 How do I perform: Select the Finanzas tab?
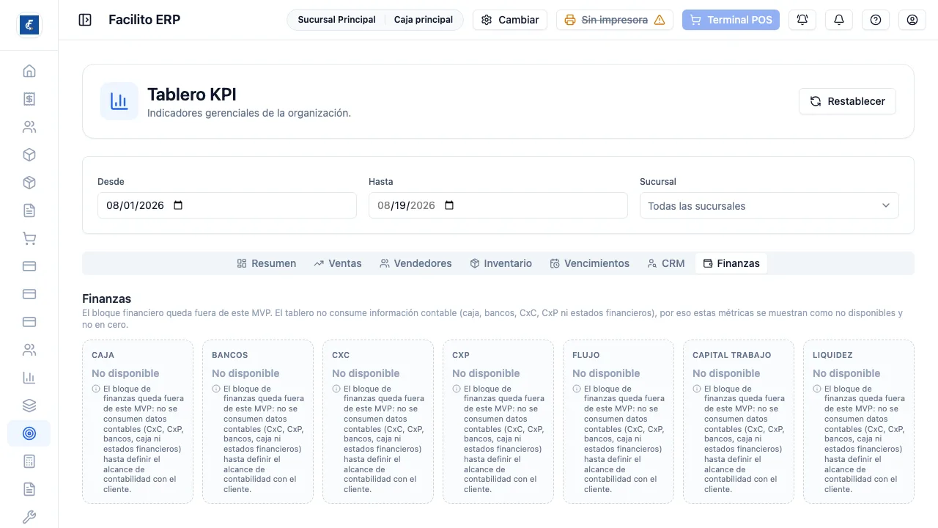point(731,263)
